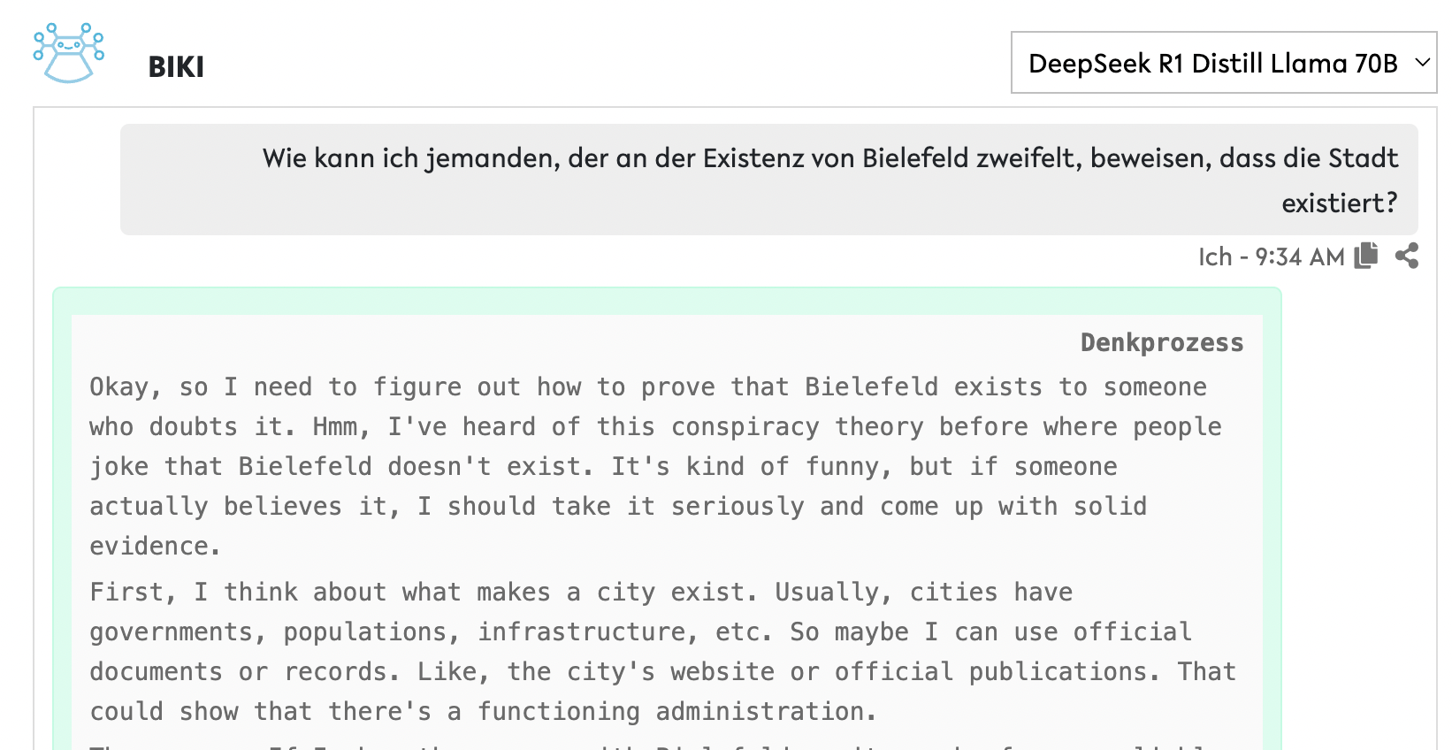Open the DeepSeek R1 Distill Llama 70B dropdown
Image resolution: width=1452 pixels, height=750 pixels.
tap(1212, 63)
